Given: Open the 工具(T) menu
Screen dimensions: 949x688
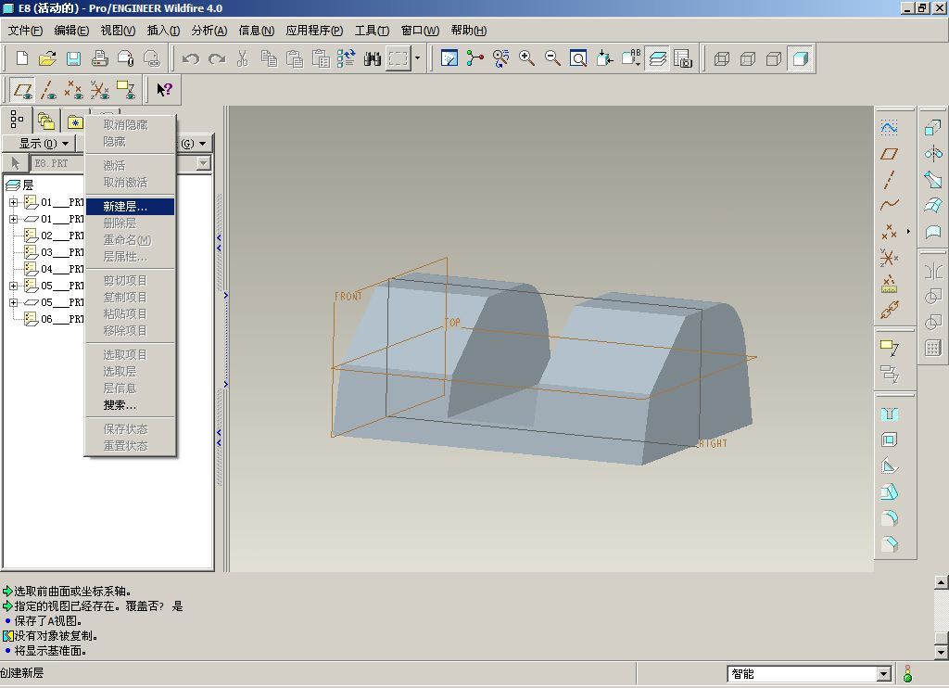Looking at the screenshot, I should click(x=372, y=31).
